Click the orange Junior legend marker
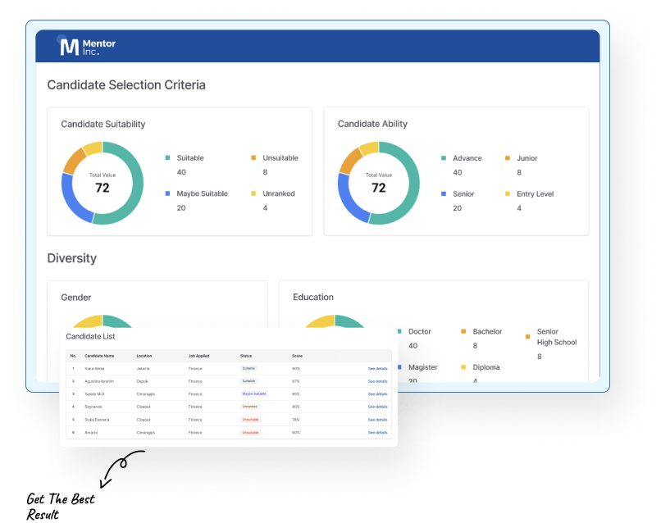The width and height of the screenshot is (661, 523). [506, 158]
